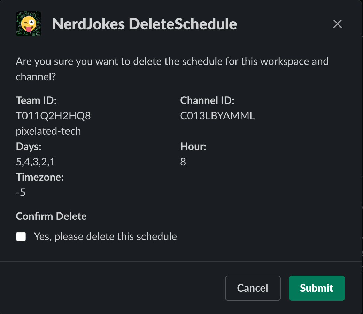Select the 'Days:' heading text
363x314 pixels.
pos(28,146)
